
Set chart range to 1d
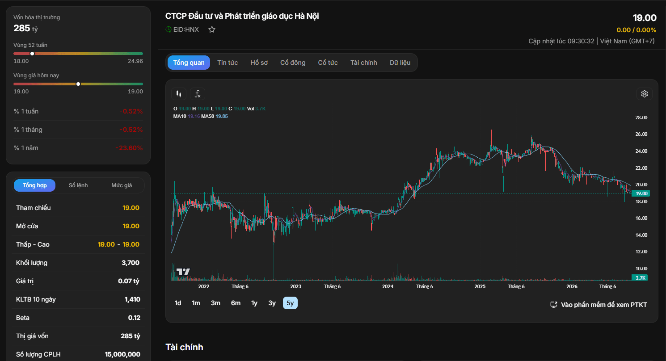pos(178,303)
